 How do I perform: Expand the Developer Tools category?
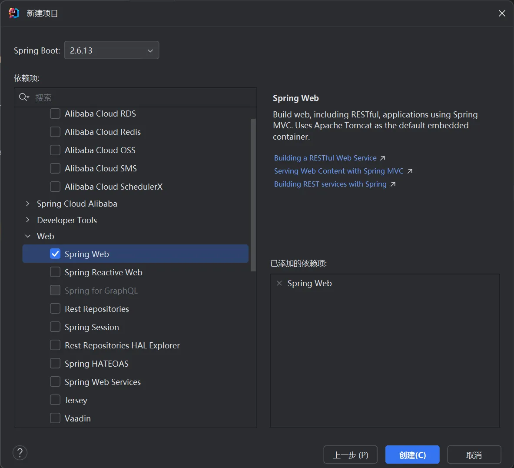pos(28,220)
